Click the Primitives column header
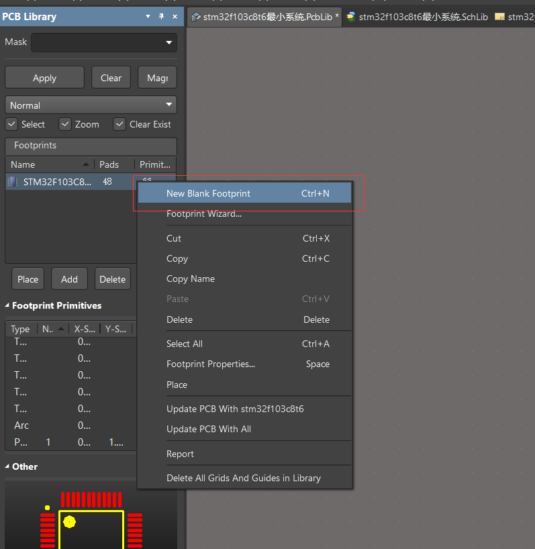The height and width of the screenshot is (549, 535). 155,164
